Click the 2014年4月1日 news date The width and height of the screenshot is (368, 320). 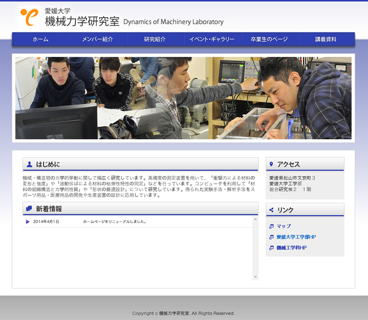point(46,222)
